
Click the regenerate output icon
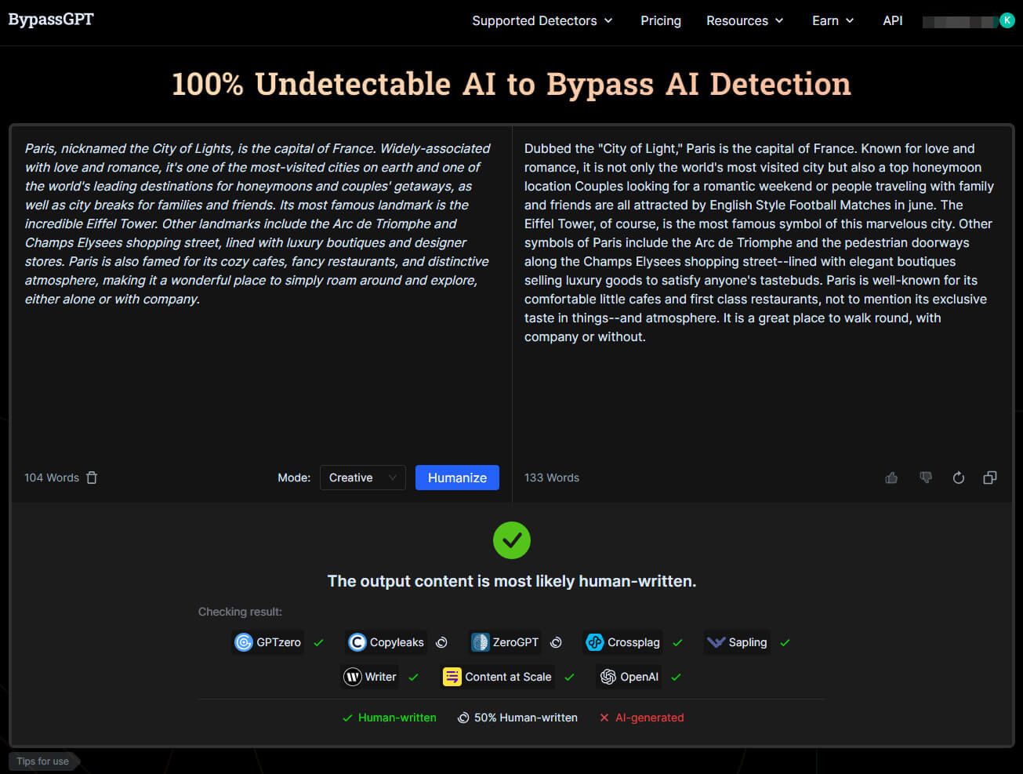[958, 478]
